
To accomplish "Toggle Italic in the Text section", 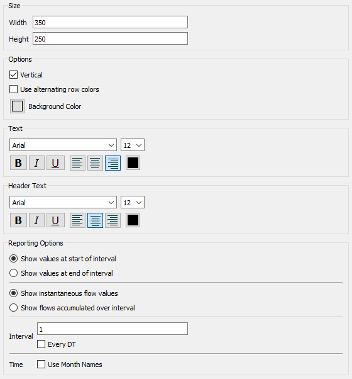I will coord(36,163).
